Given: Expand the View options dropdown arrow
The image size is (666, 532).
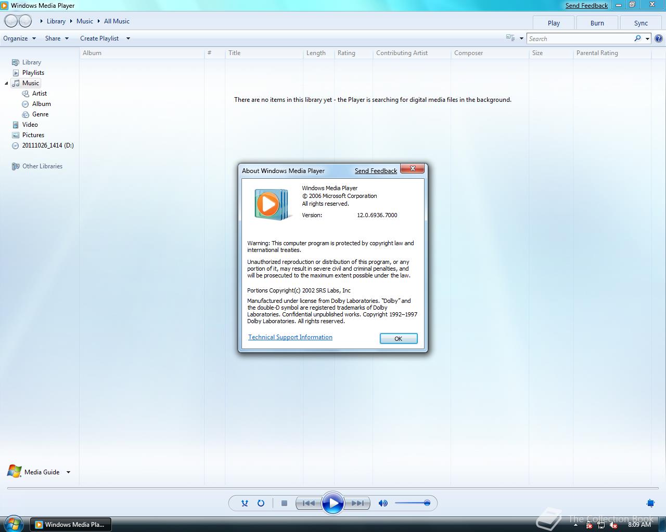Looking at the screenshot, I should (521, 38).
